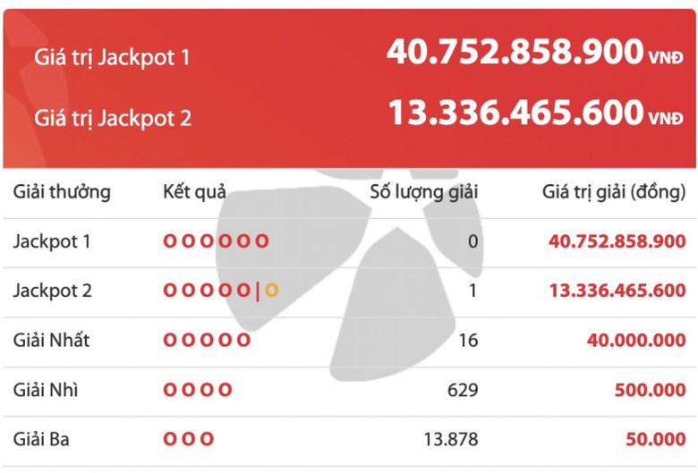The image size is (698, 473).
Task: Click the Giải Nhì four result circles
Action: (x=198, y=390)
